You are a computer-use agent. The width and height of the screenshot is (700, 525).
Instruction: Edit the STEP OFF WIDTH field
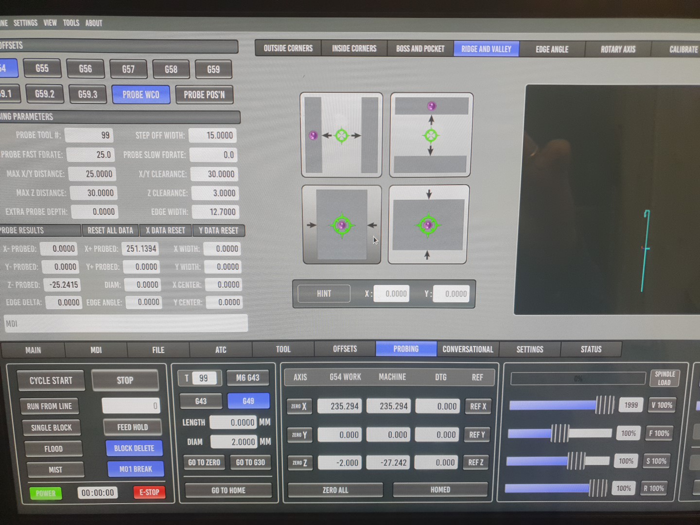tap(212, 136)
